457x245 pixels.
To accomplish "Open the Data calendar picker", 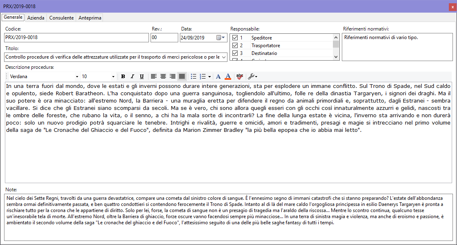I will [220, 38].
